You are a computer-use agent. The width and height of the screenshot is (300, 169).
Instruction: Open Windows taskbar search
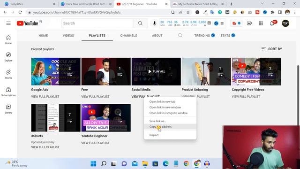(104, 164)
